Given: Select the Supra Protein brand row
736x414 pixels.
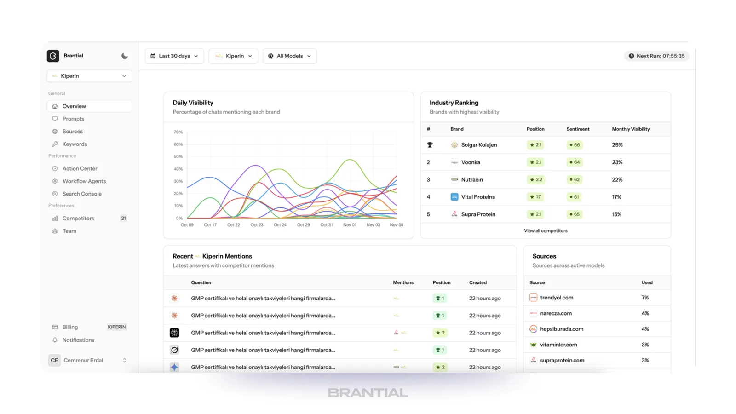Looking at the screenshot, I should click(x=546, y=214).
